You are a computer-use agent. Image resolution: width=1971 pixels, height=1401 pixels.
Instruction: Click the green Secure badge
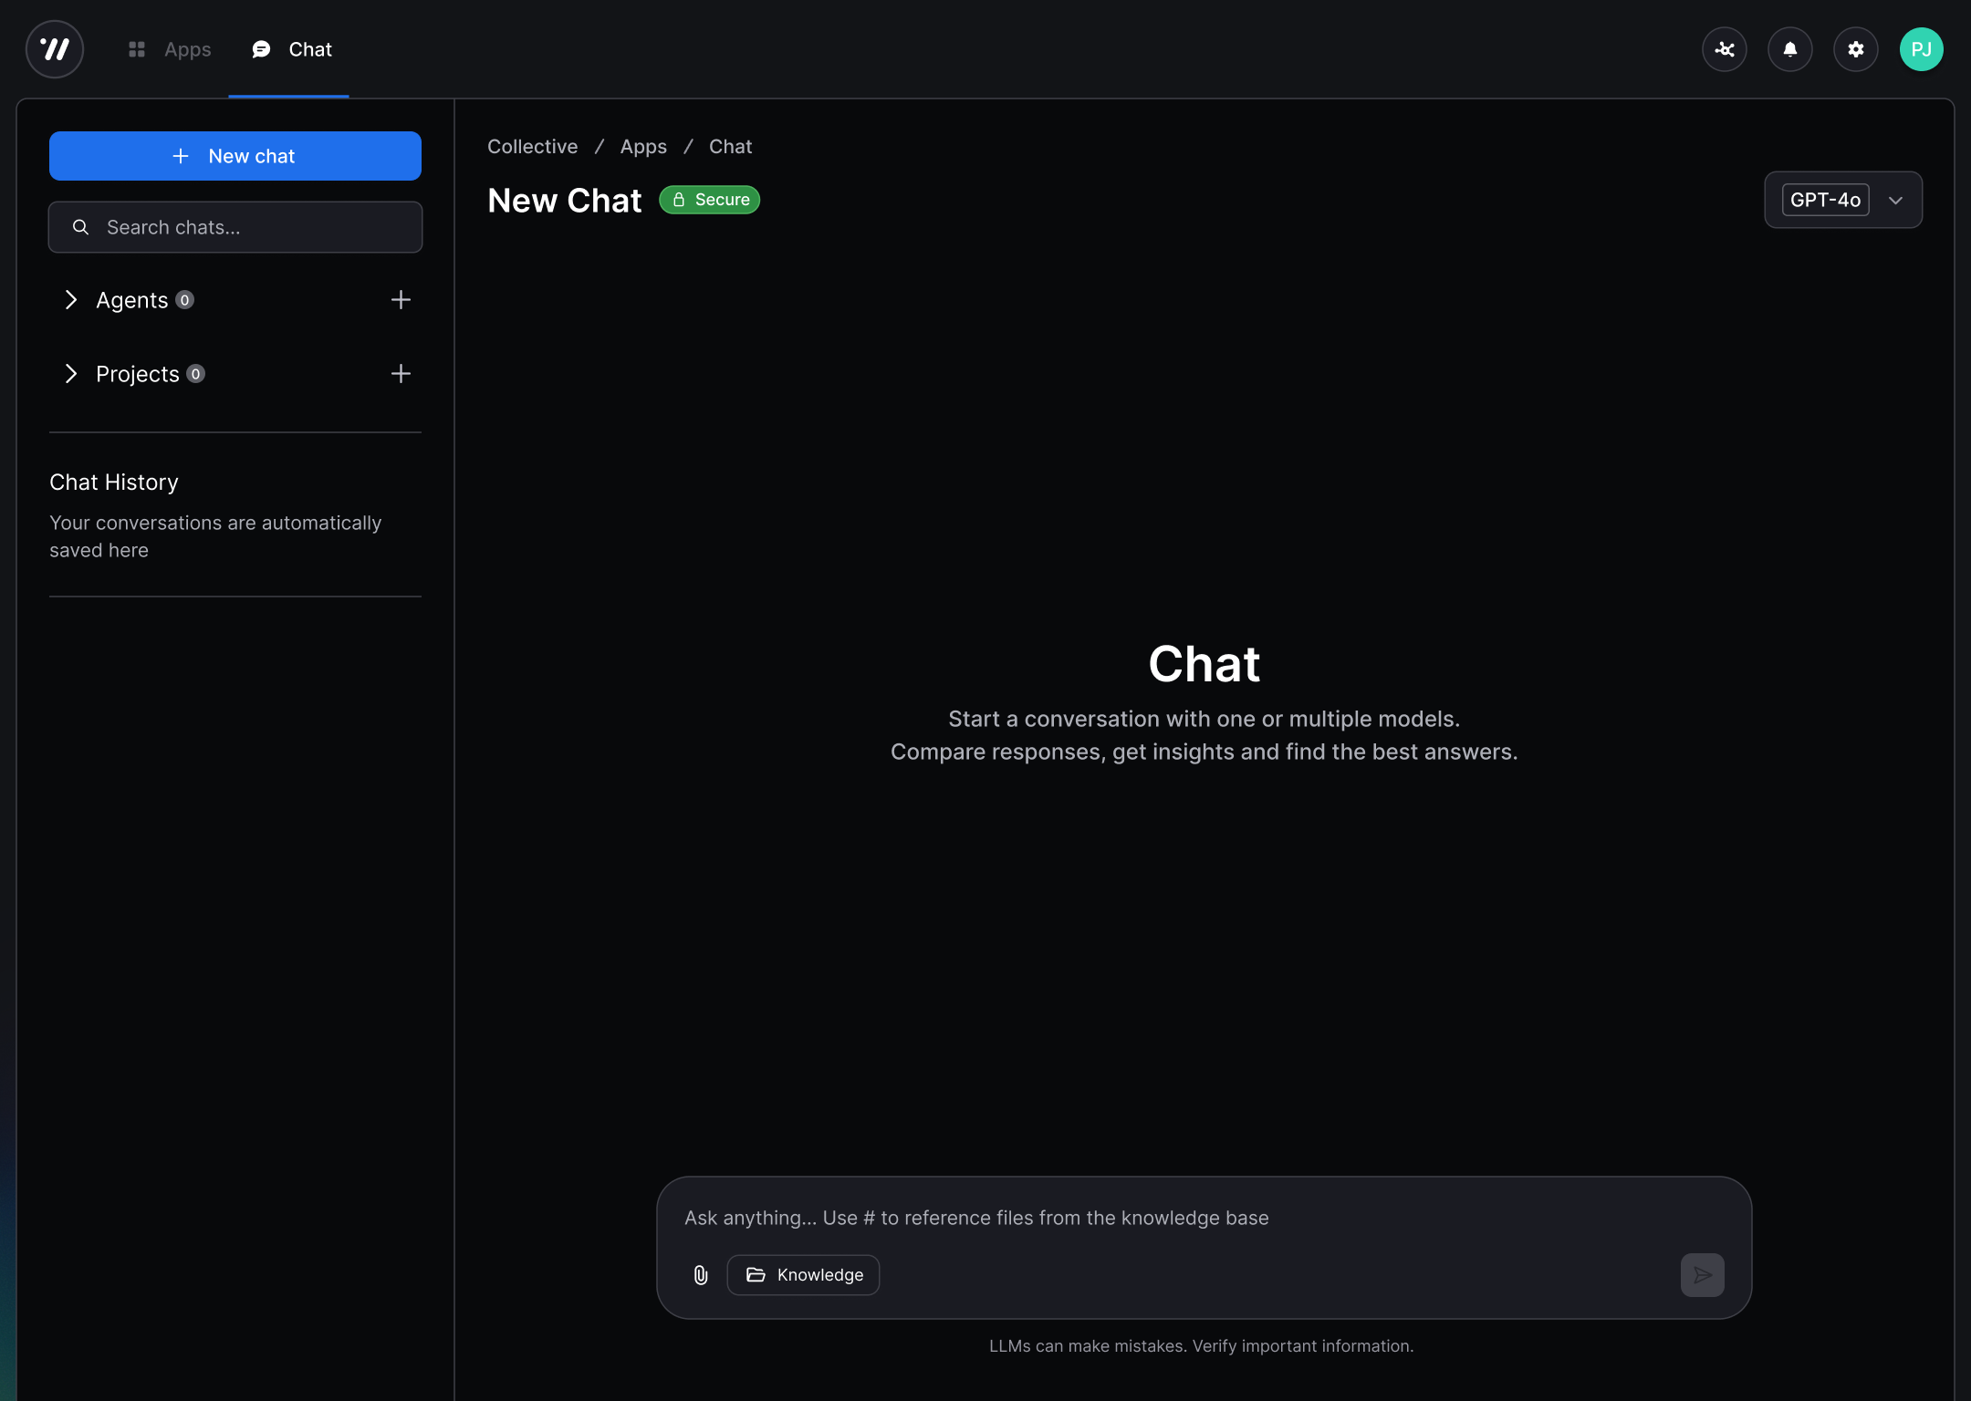point(710,200)
